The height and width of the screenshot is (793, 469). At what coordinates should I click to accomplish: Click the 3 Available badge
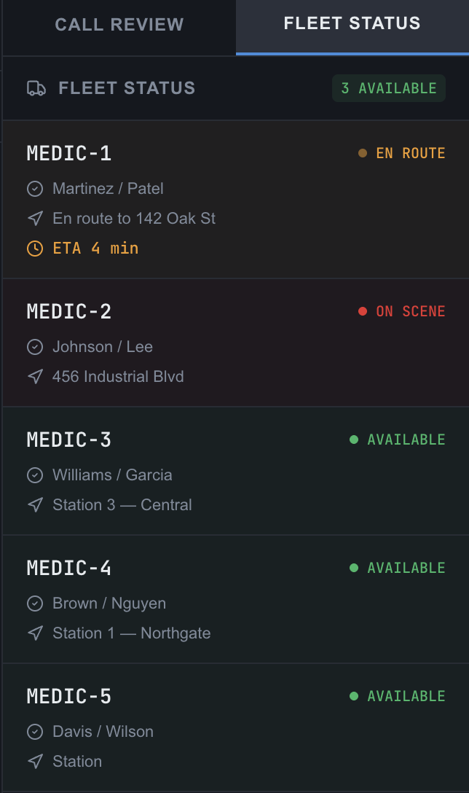389,88
